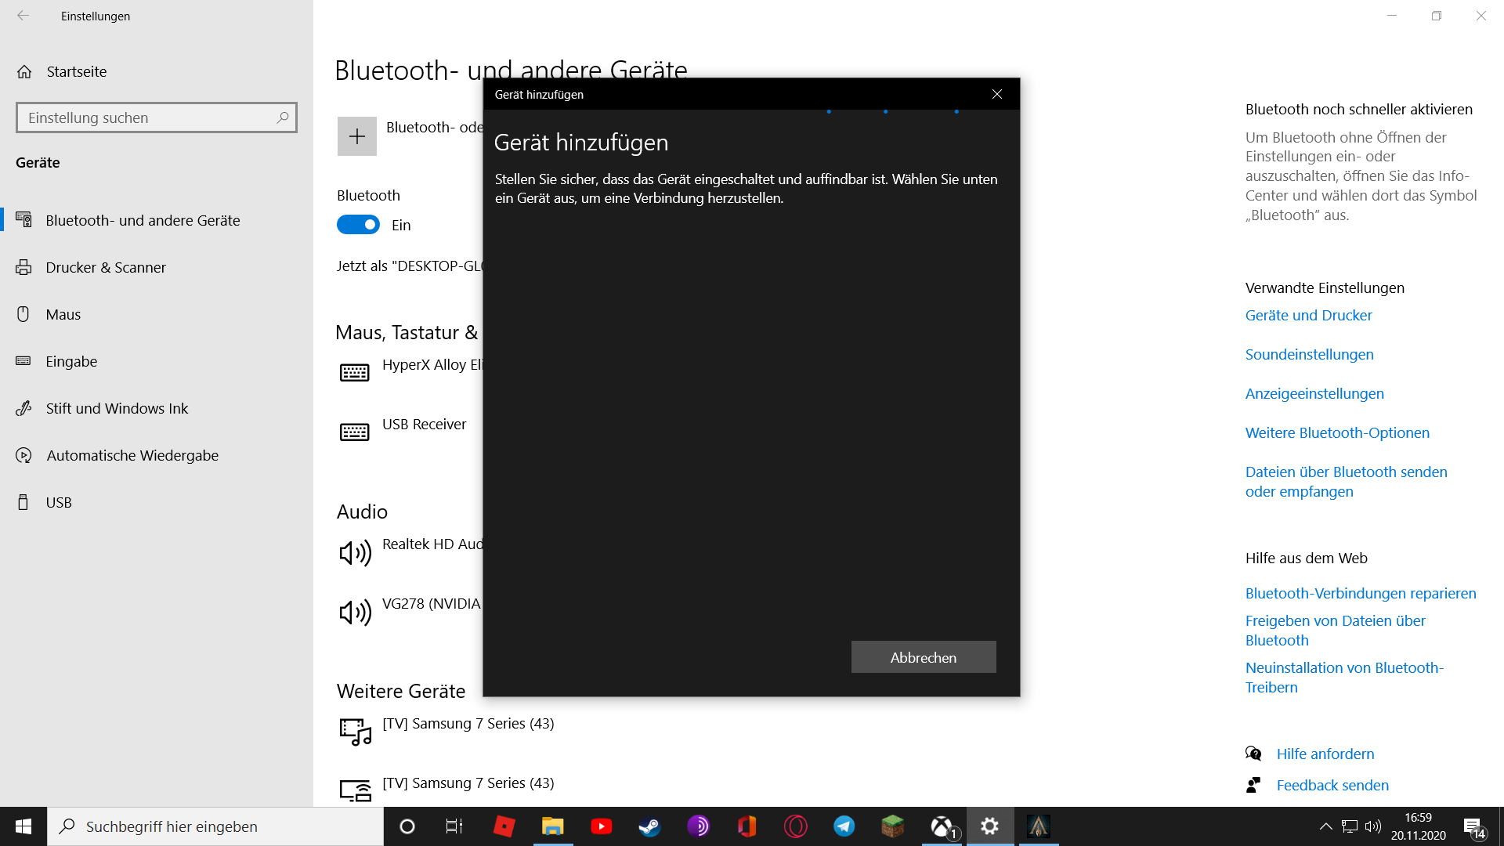Open Xbox app in taskbar

942,826
